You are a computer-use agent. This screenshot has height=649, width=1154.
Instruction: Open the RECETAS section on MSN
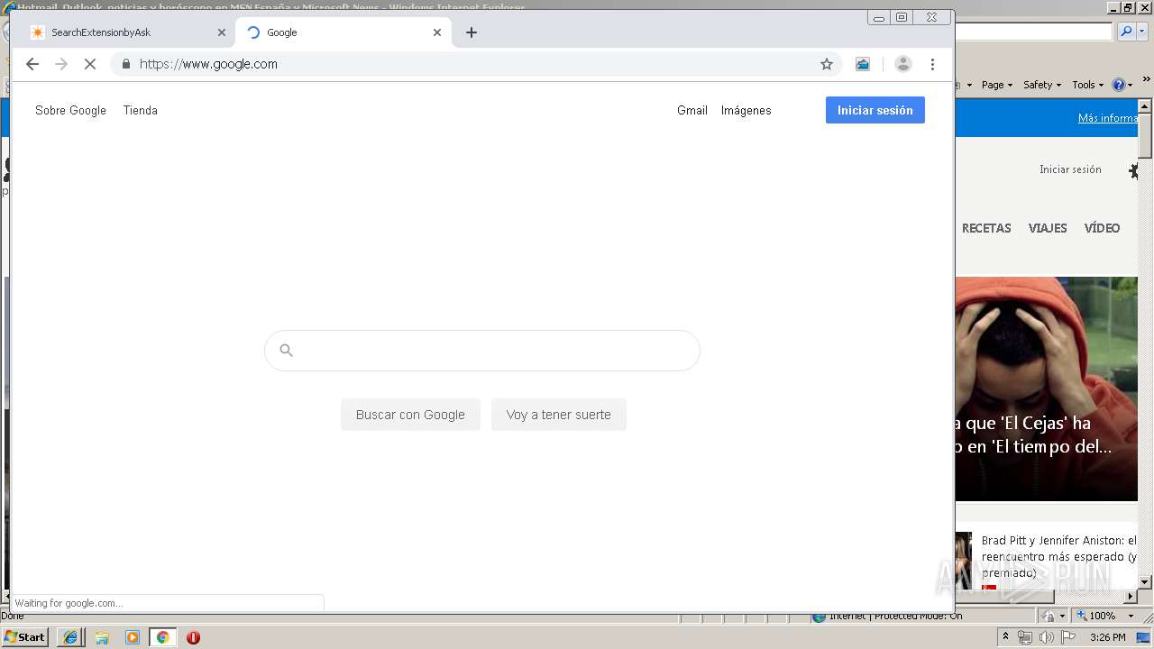pos(986,228)
